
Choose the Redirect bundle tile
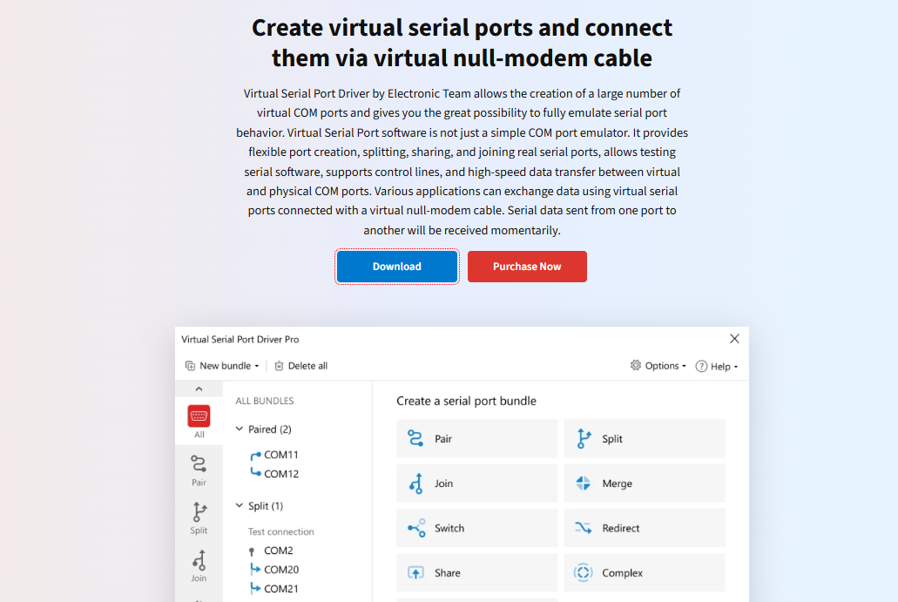645,528
